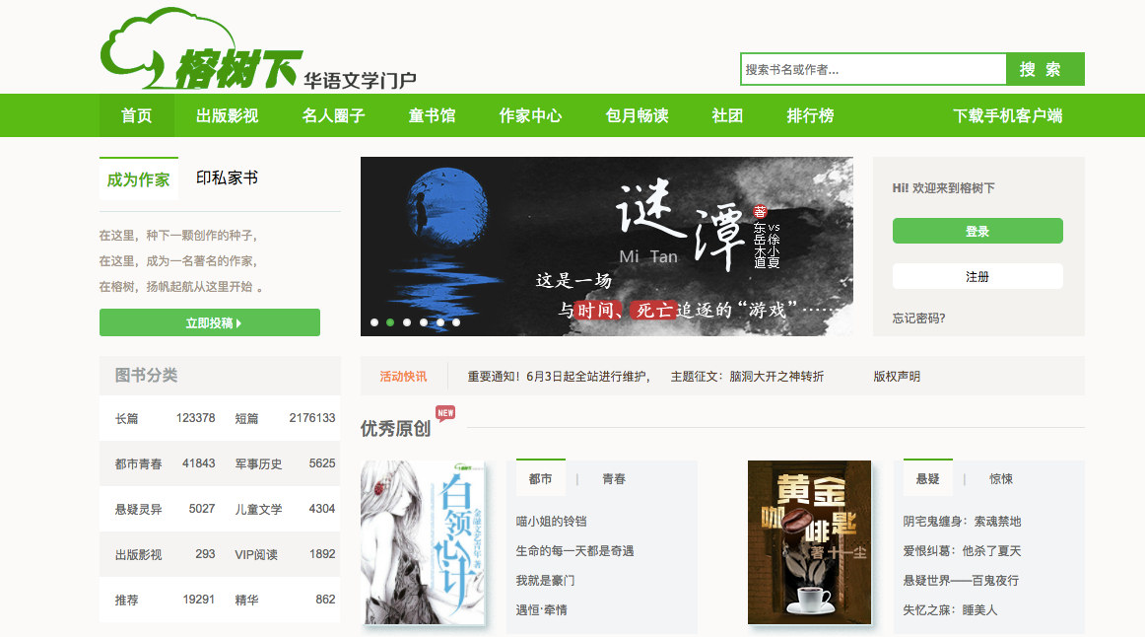The image size is (1145, 637).
Task: Focus the book or author search field
Action: click(873, 70)
